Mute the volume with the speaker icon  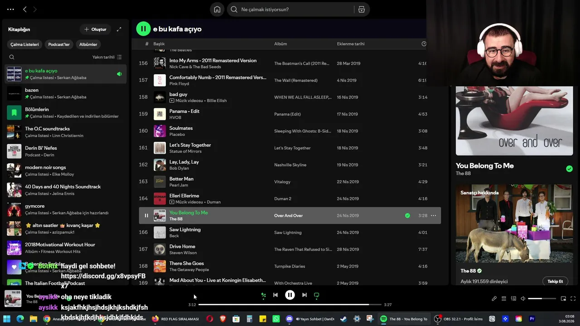click(523, 299)
